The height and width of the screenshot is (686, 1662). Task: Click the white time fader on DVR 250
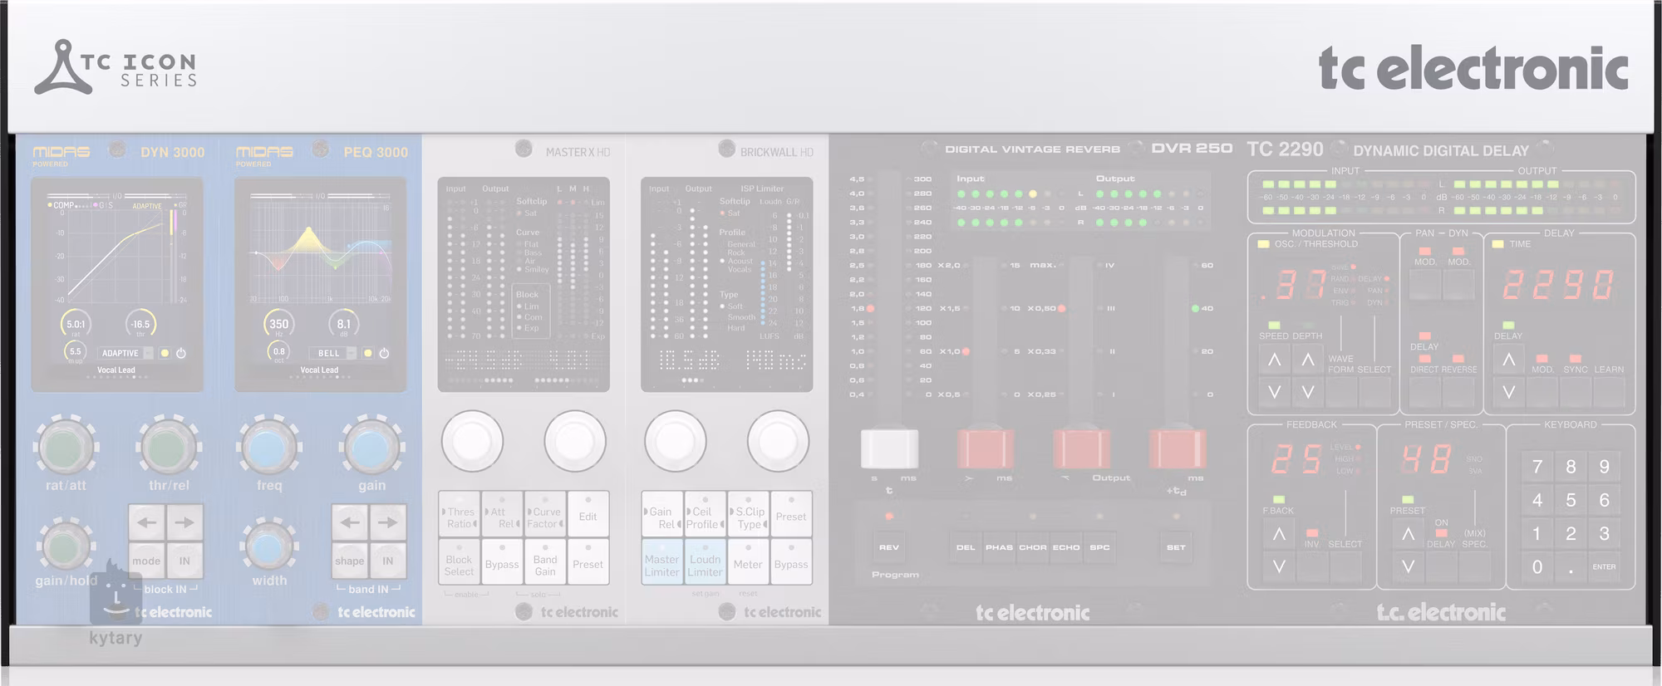(x=889, y=448)
